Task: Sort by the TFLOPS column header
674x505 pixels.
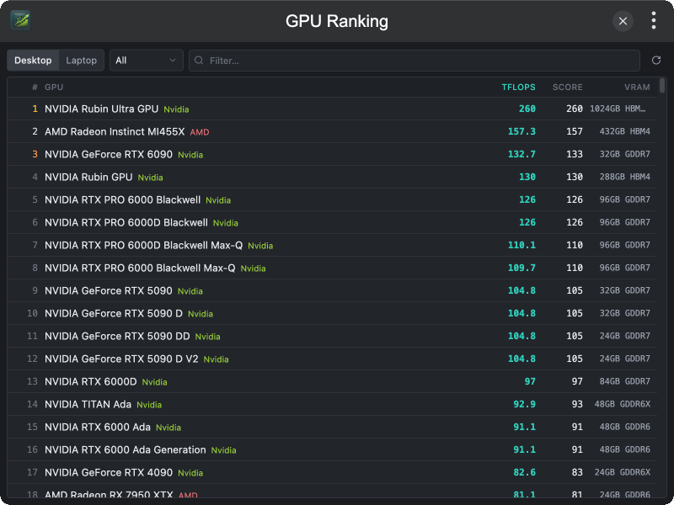Action: (x=518, y=88)
